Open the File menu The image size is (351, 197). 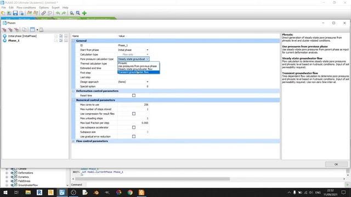point(4,7)
